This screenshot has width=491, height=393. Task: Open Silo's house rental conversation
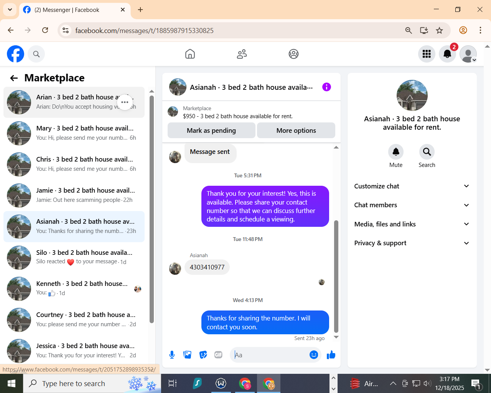(x=74, y=258)
